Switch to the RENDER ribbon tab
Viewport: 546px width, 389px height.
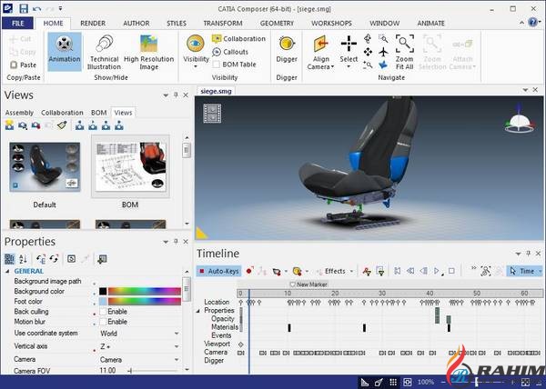(92, 21)
